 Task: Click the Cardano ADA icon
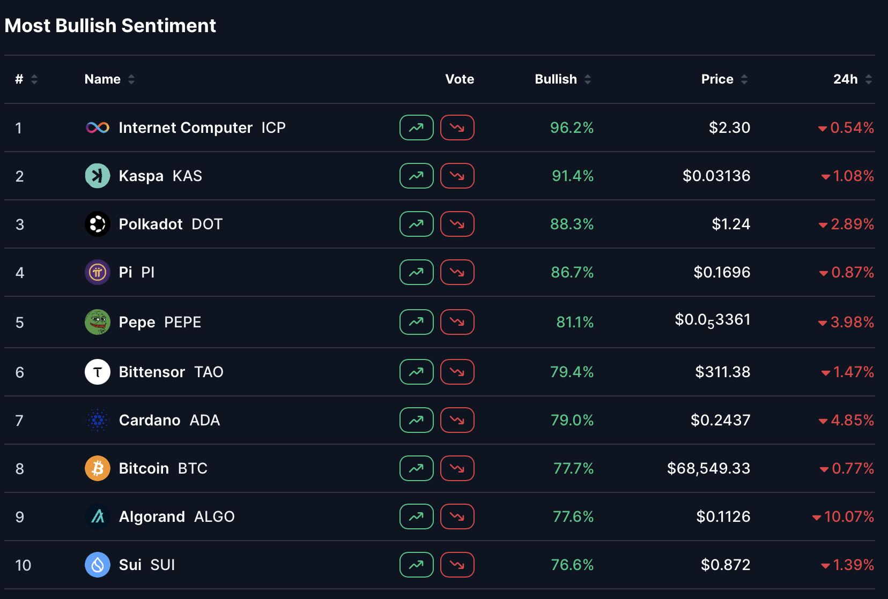tap(97, 420)
